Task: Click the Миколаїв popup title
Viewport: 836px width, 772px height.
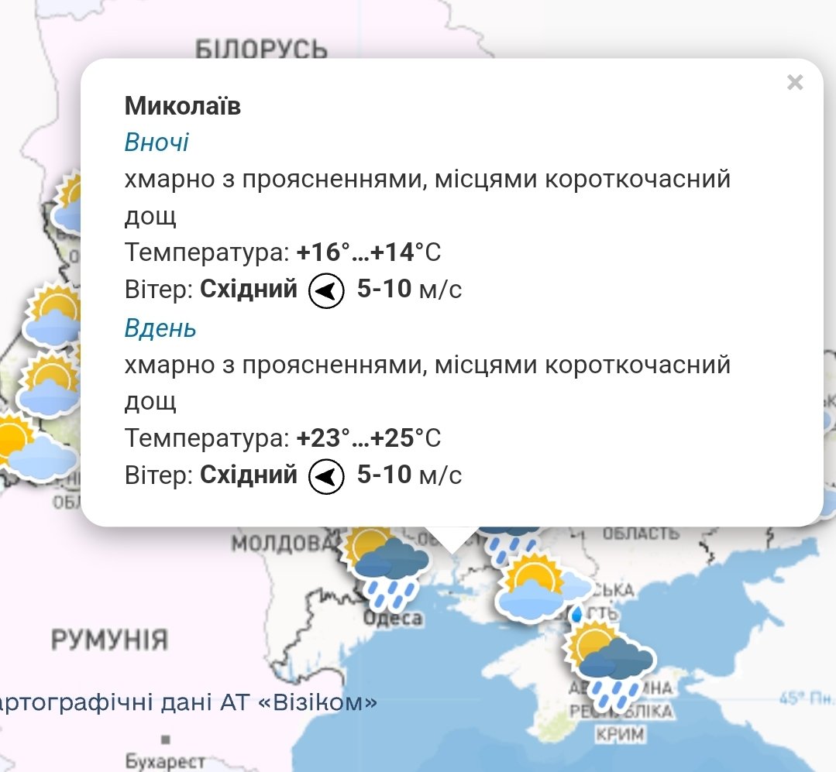Action: coord(183,106)
